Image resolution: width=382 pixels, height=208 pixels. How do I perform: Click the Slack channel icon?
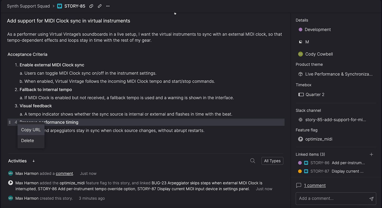click(301, 120)
